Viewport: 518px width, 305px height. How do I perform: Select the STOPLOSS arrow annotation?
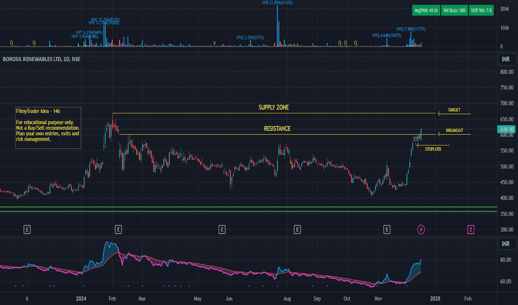point(433,145)
